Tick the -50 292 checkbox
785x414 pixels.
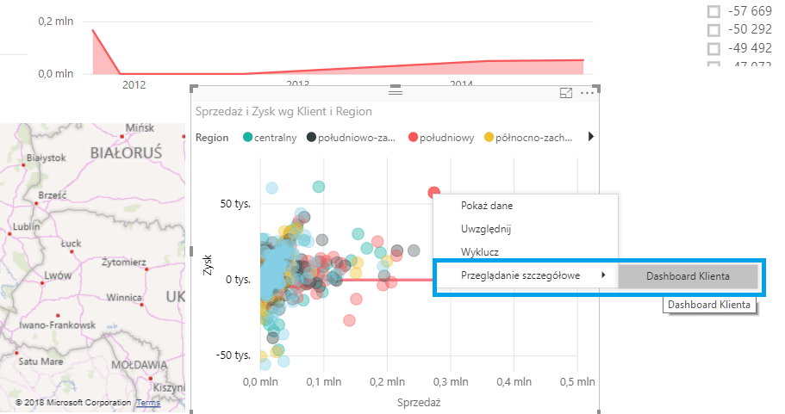(713, 29)
